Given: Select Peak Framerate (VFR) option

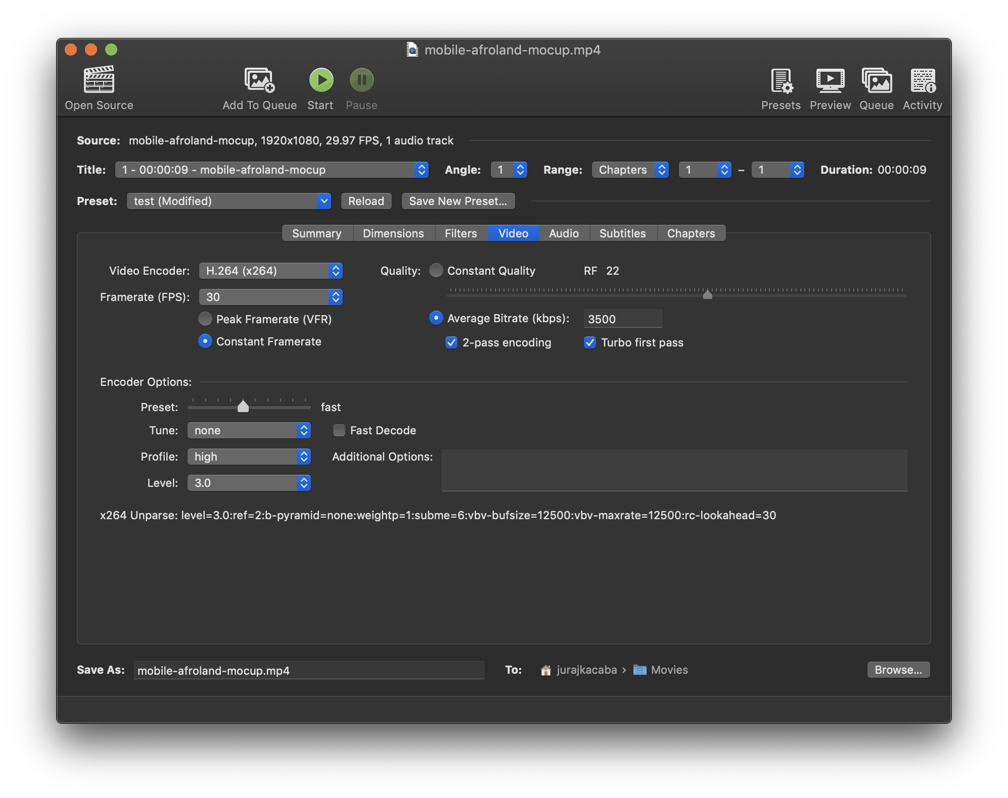Looking at the screenshot, I should pos(205,319).
